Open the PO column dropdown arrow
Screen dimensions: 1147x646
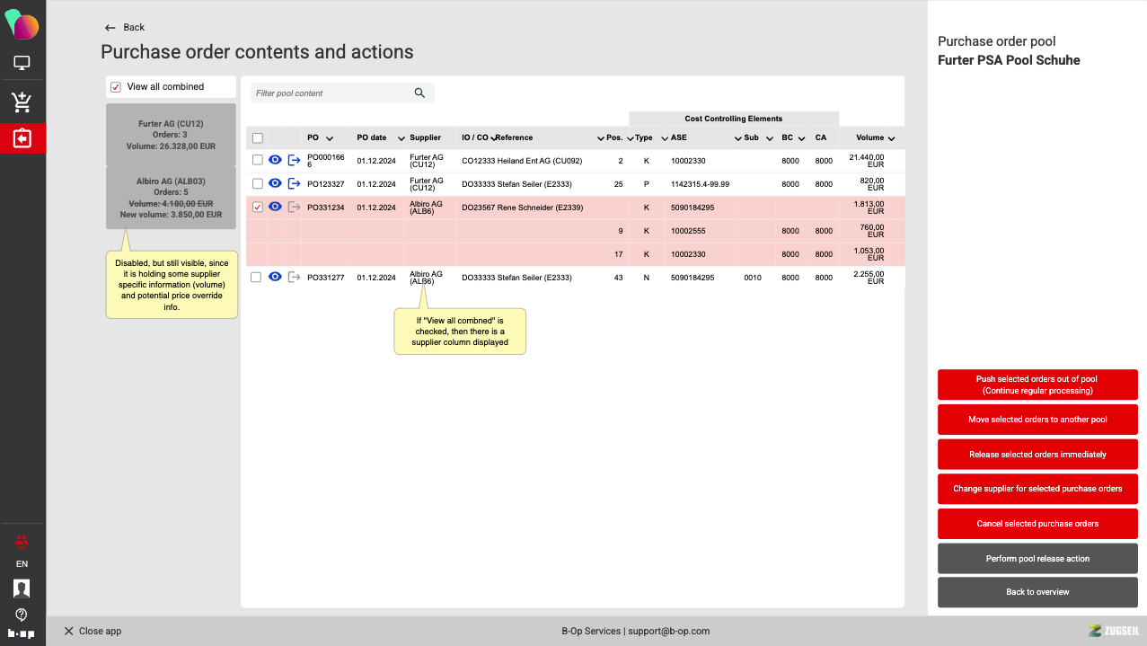[x=330, y=138]
